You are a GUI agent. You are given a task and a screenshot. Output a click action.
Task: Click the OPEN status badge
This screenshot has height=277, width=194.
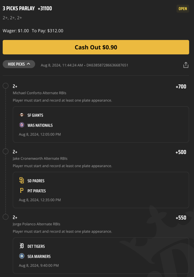point(183,9)
